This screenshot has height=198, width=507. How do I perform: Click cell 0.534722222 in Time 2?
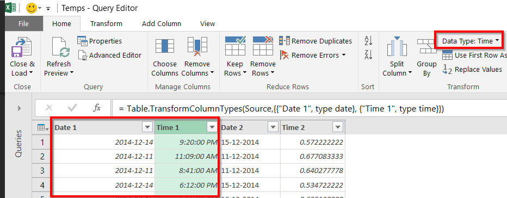313,185
